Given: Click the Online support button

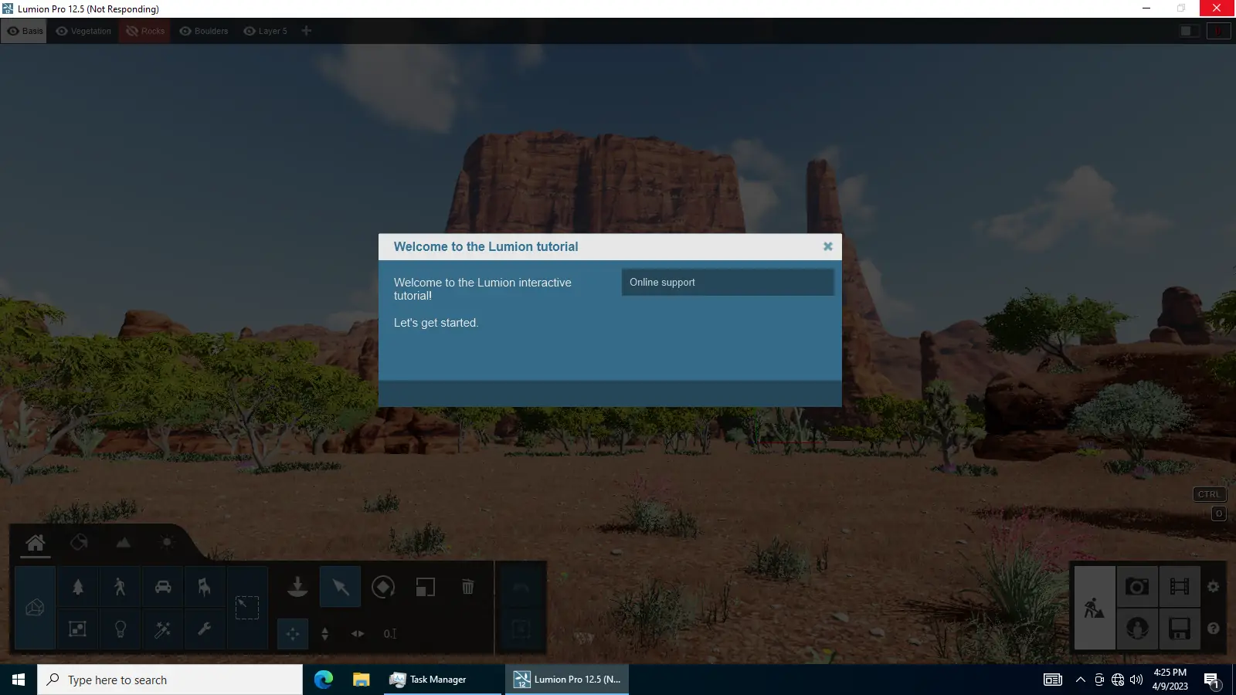Looking at the screenshot, I should tap(728, 282).
